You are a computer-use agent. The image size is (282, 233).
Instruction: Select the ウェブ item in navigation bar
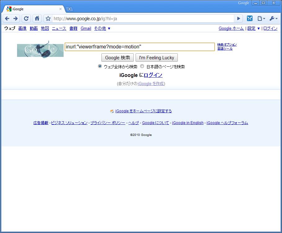[x=10, y=28]
